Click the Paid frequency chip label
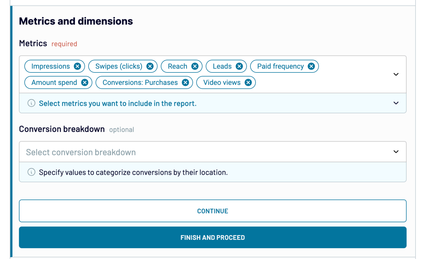 280,66
